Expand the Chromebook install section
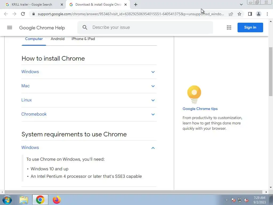Viewport: 273px width, 205px height. (89, 114)
